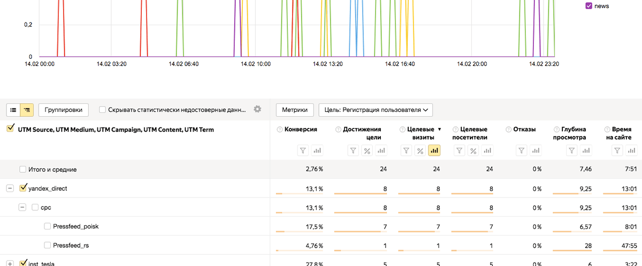Viewport: 642px width, 266px height.
Task: Click filter icon under Конверсия
Action: [x=303, y=151]
